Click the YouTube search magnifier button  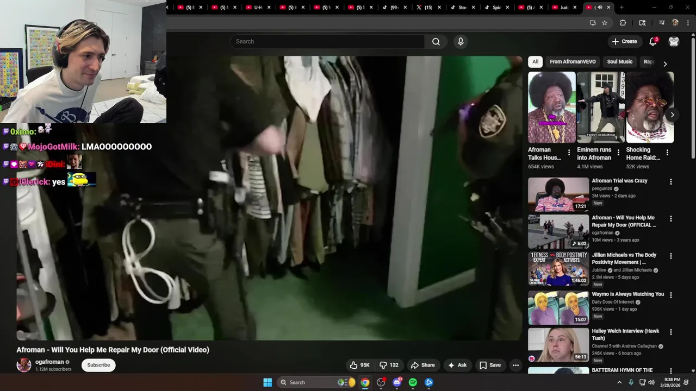click(436, 41)
